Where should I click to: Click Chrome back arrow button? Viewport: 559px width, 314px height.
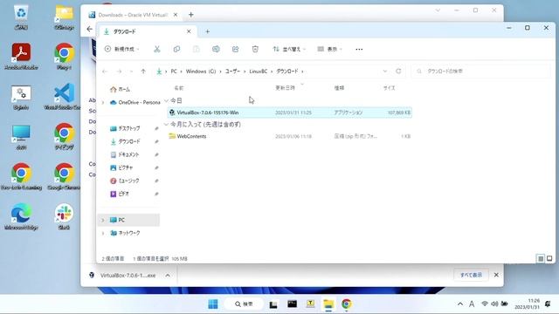pyautogui.click(x=89, y=29)
